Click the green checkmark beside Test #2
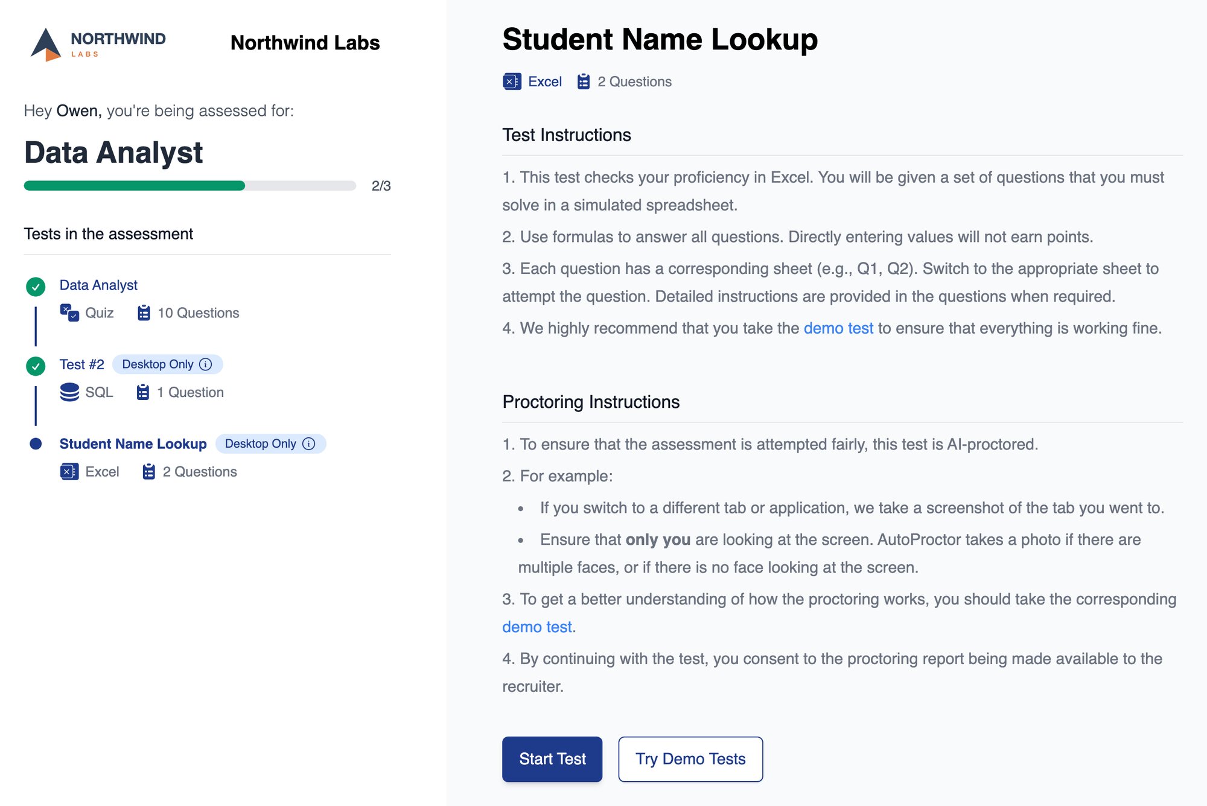Viewport: 1207px width, 806px height. click(36, 366)
